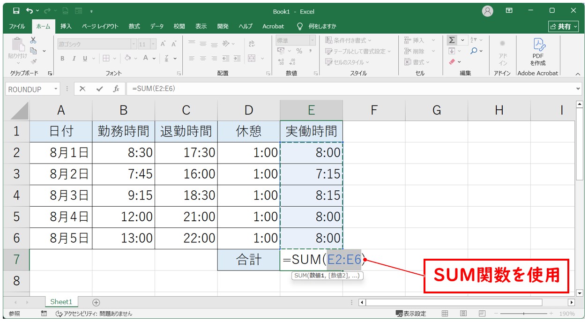Switch to the データ tab
588x322 pixels.
point(157,26)
